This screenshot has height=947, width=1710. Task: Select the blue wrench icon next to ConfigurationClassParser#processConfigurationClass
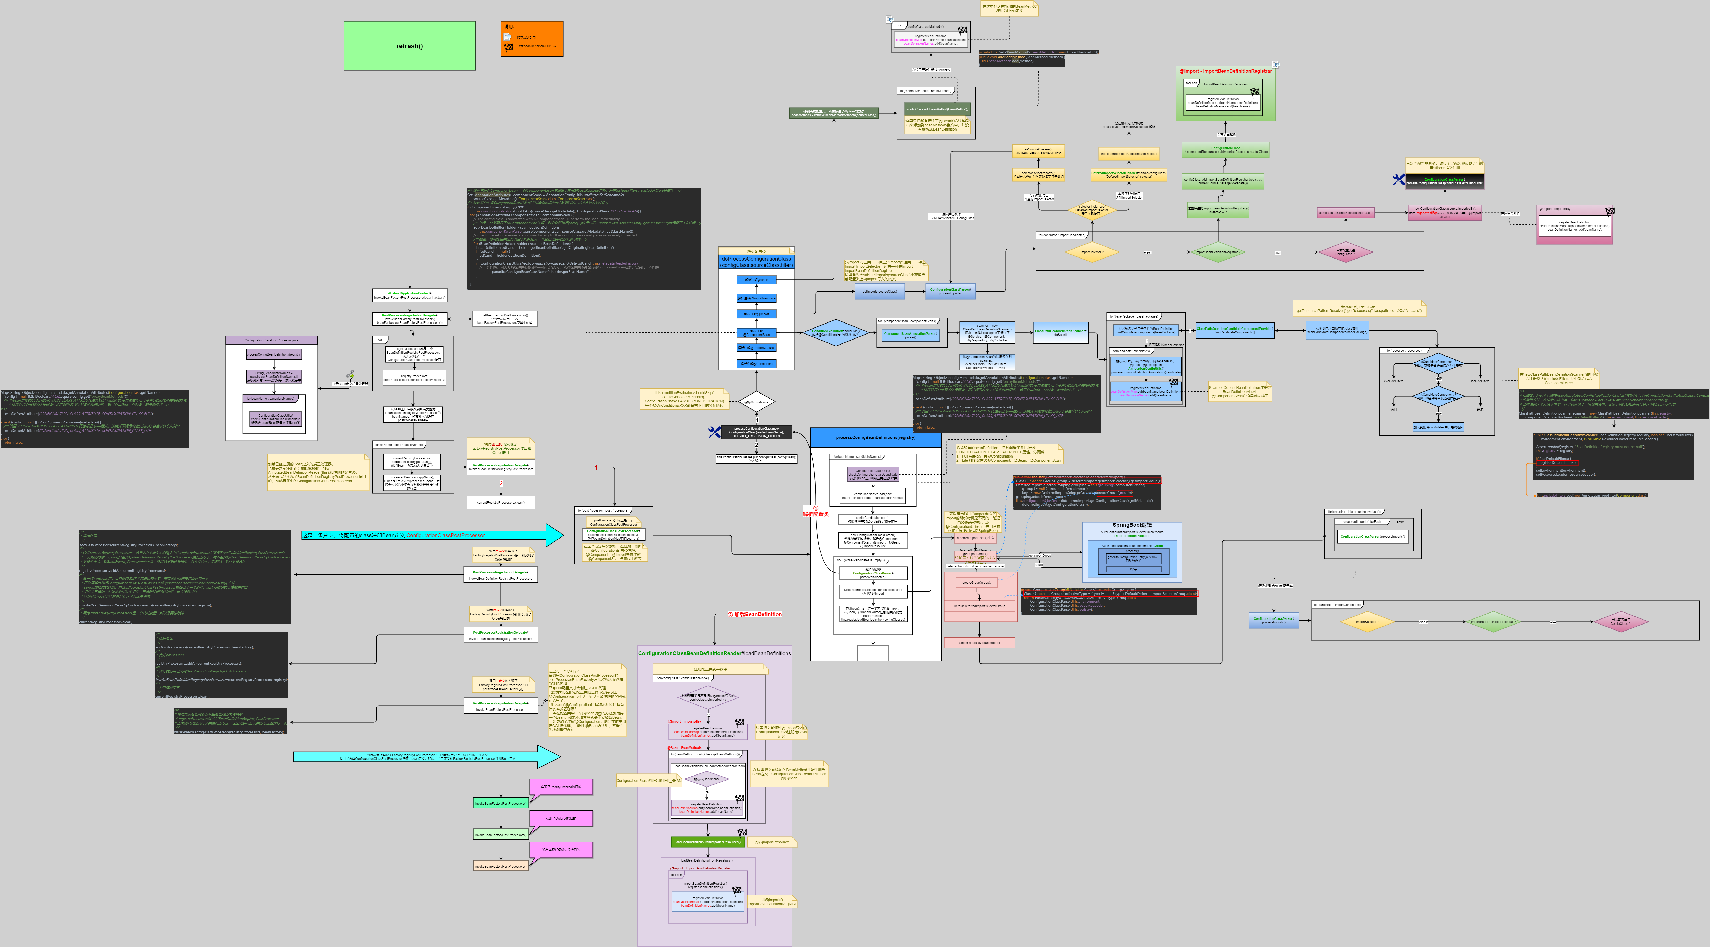[x=1399, y=180]
